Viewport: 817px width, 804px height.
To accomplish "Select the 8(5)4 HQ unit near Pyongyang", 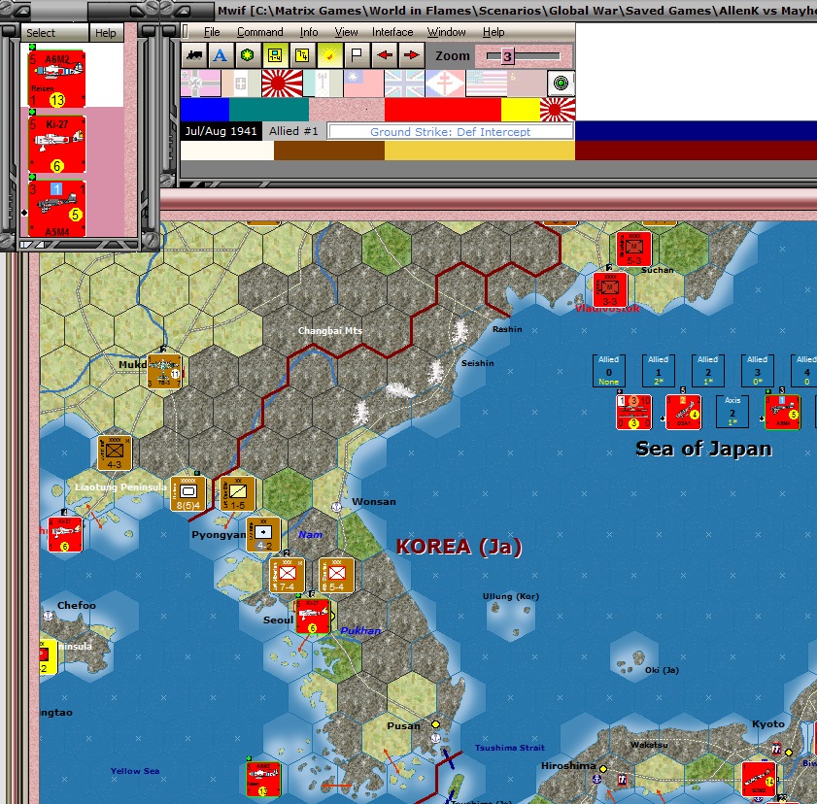I will [188, 493].
